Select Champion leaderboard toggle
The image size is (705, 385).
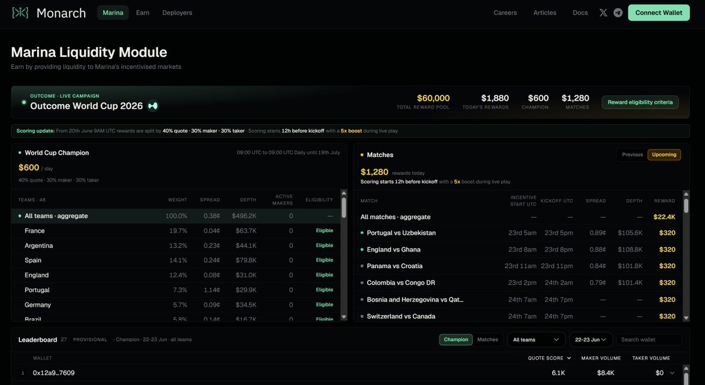tap(456, 339)
